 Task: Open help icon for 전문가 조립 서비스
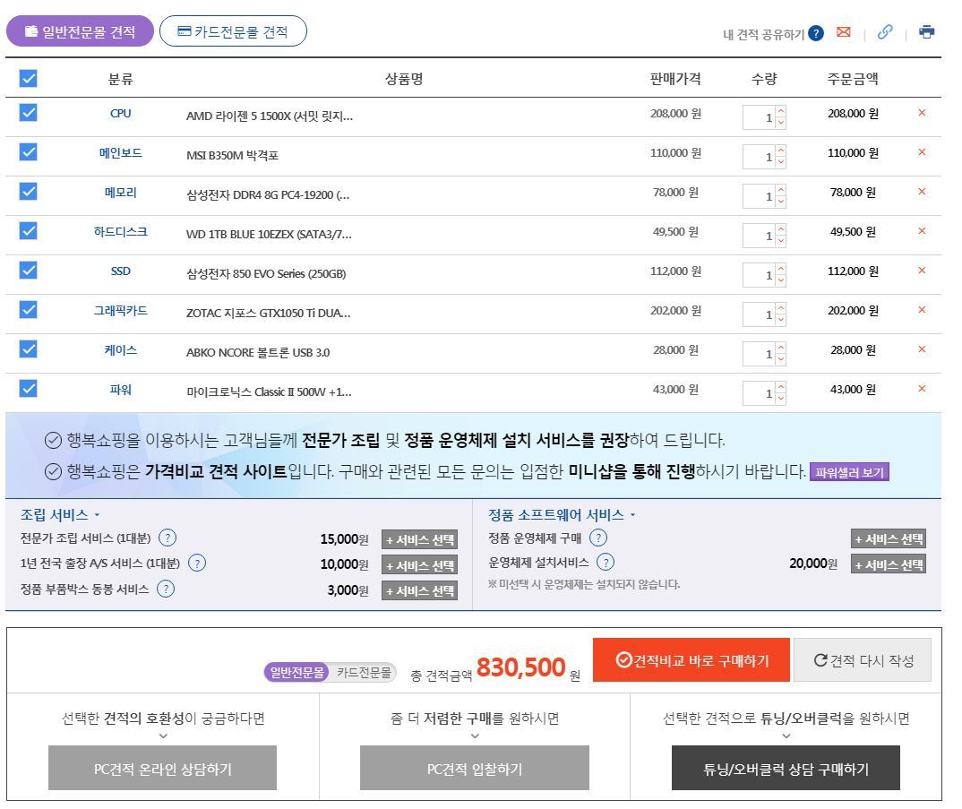(x=166, y=538)
